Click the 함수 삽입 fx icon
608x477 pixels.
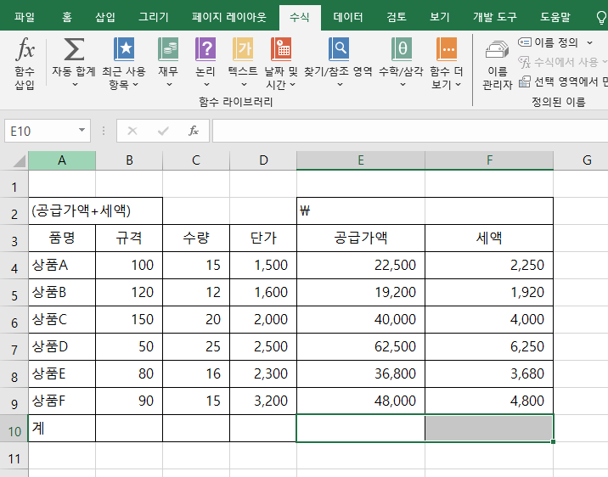tap(25, 49)
